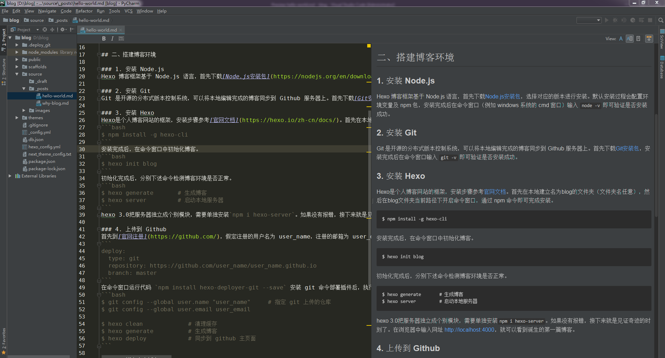Image resolution: width=665 pixels, height=358 pixels.
Task: Expand the .deploy_git folder
Action: click(17, 45)
